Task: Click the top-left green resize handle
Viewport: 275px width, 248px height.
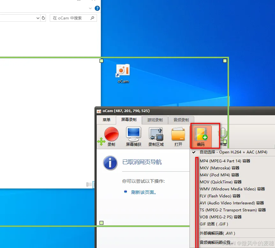Action: click(101, 61)
